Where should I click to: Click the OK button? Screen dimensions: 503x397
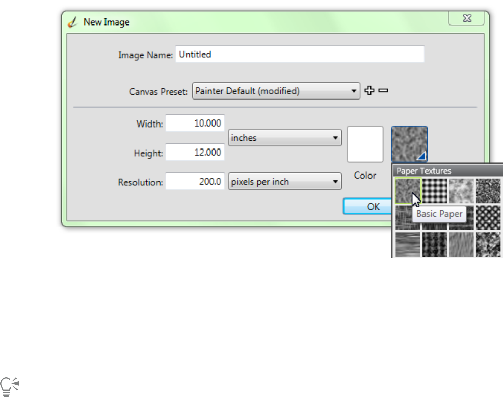coord(367,207)
